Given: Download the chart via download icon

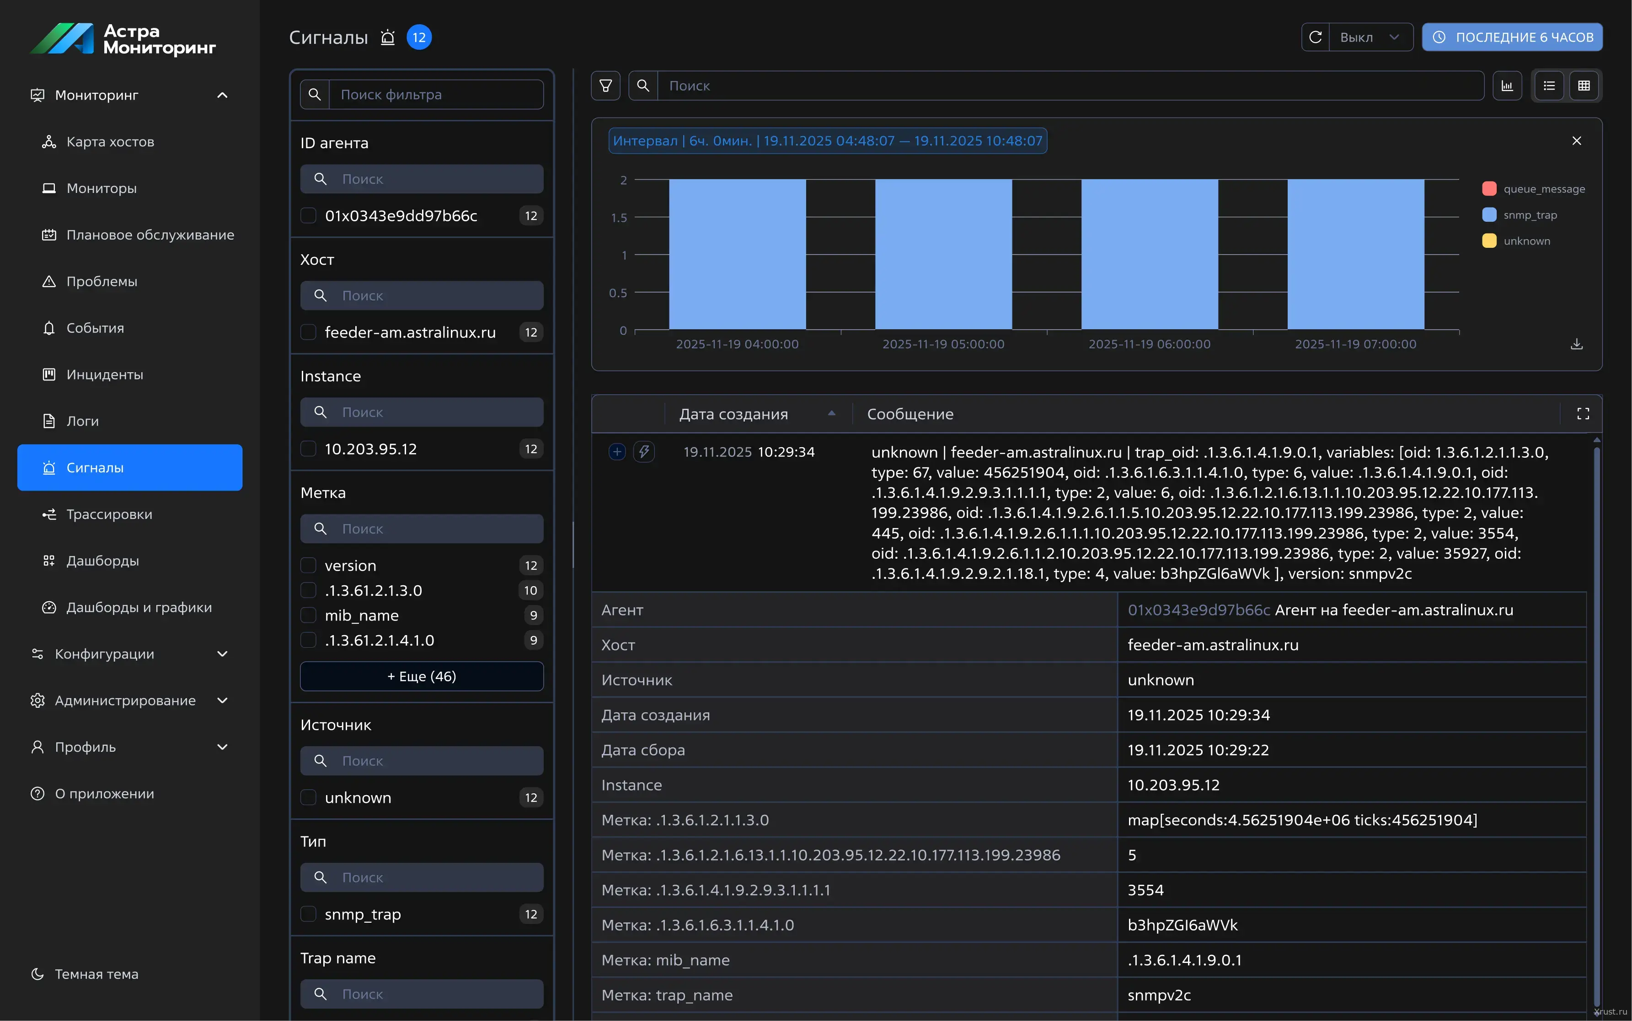Looking at the screenshot, I should 1576,344.
